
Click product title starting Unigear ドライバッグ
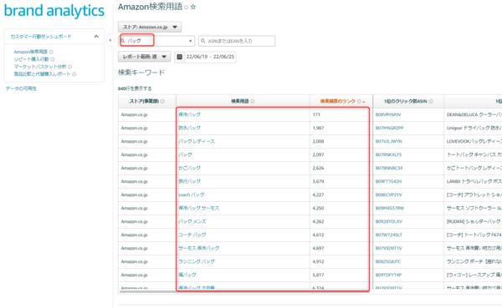coord(474,128)
